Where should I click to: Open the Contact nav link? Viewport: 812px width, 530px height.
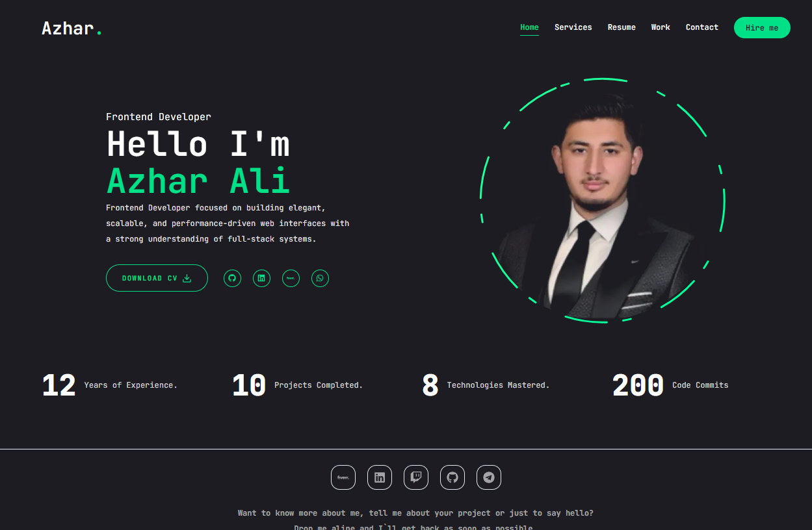(x=702, y=27)
